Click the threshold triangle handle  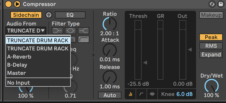coord(145,63)
